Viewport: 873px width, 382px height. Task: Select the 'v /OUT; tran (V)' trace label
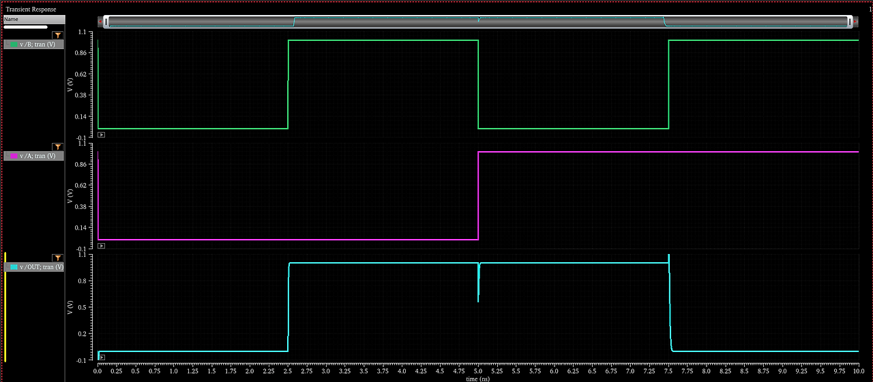point(42,267)
